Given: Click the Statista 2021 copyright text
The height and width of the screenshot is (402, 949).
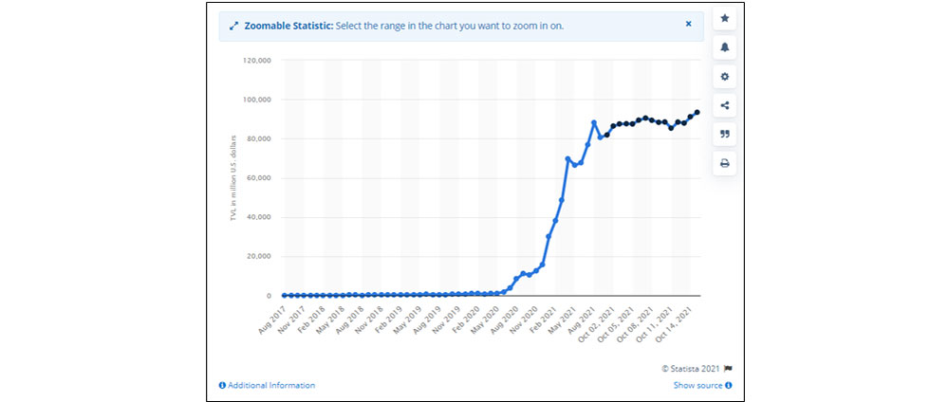Looking at the screenshot, I should (693, 368).
